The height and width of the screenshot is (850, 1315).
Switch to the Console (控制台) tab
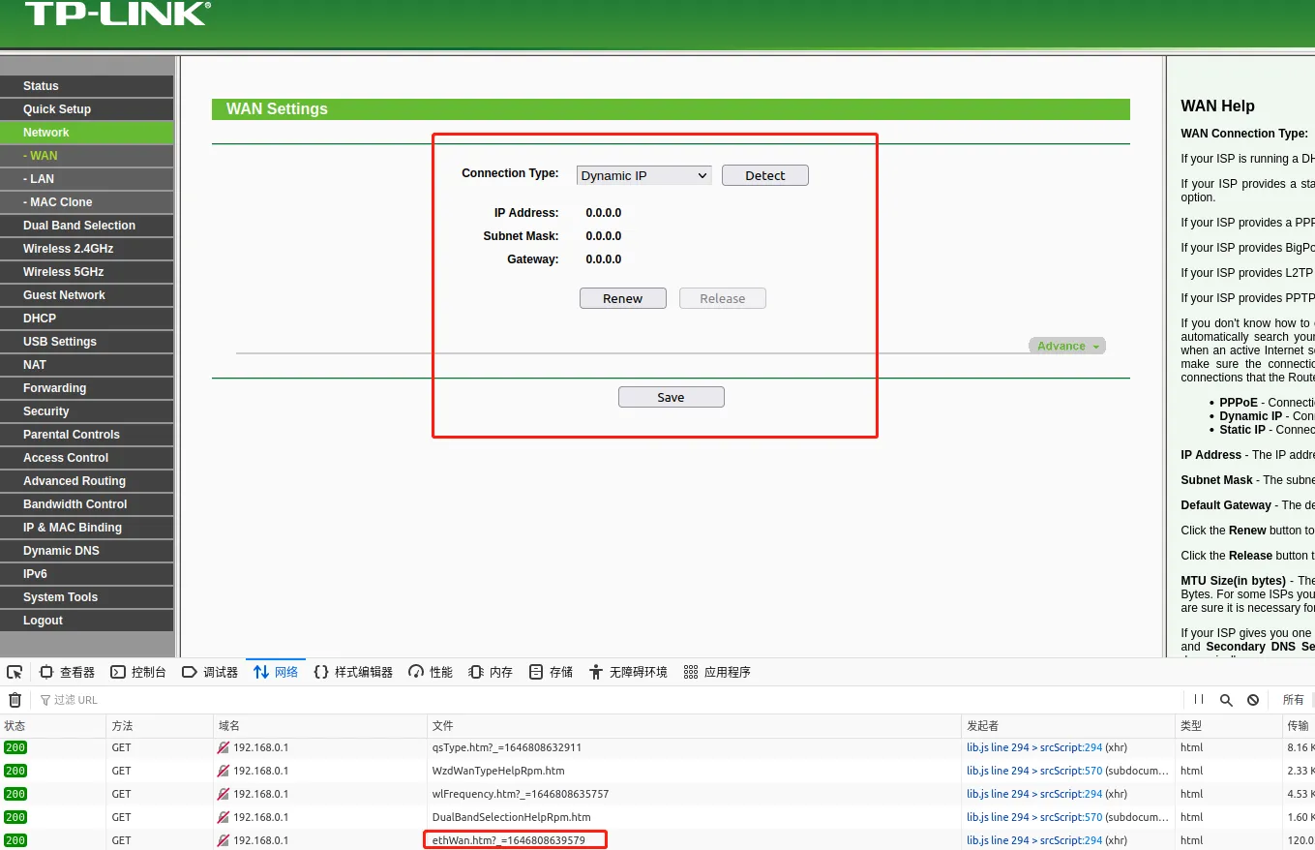click(138, 672)
